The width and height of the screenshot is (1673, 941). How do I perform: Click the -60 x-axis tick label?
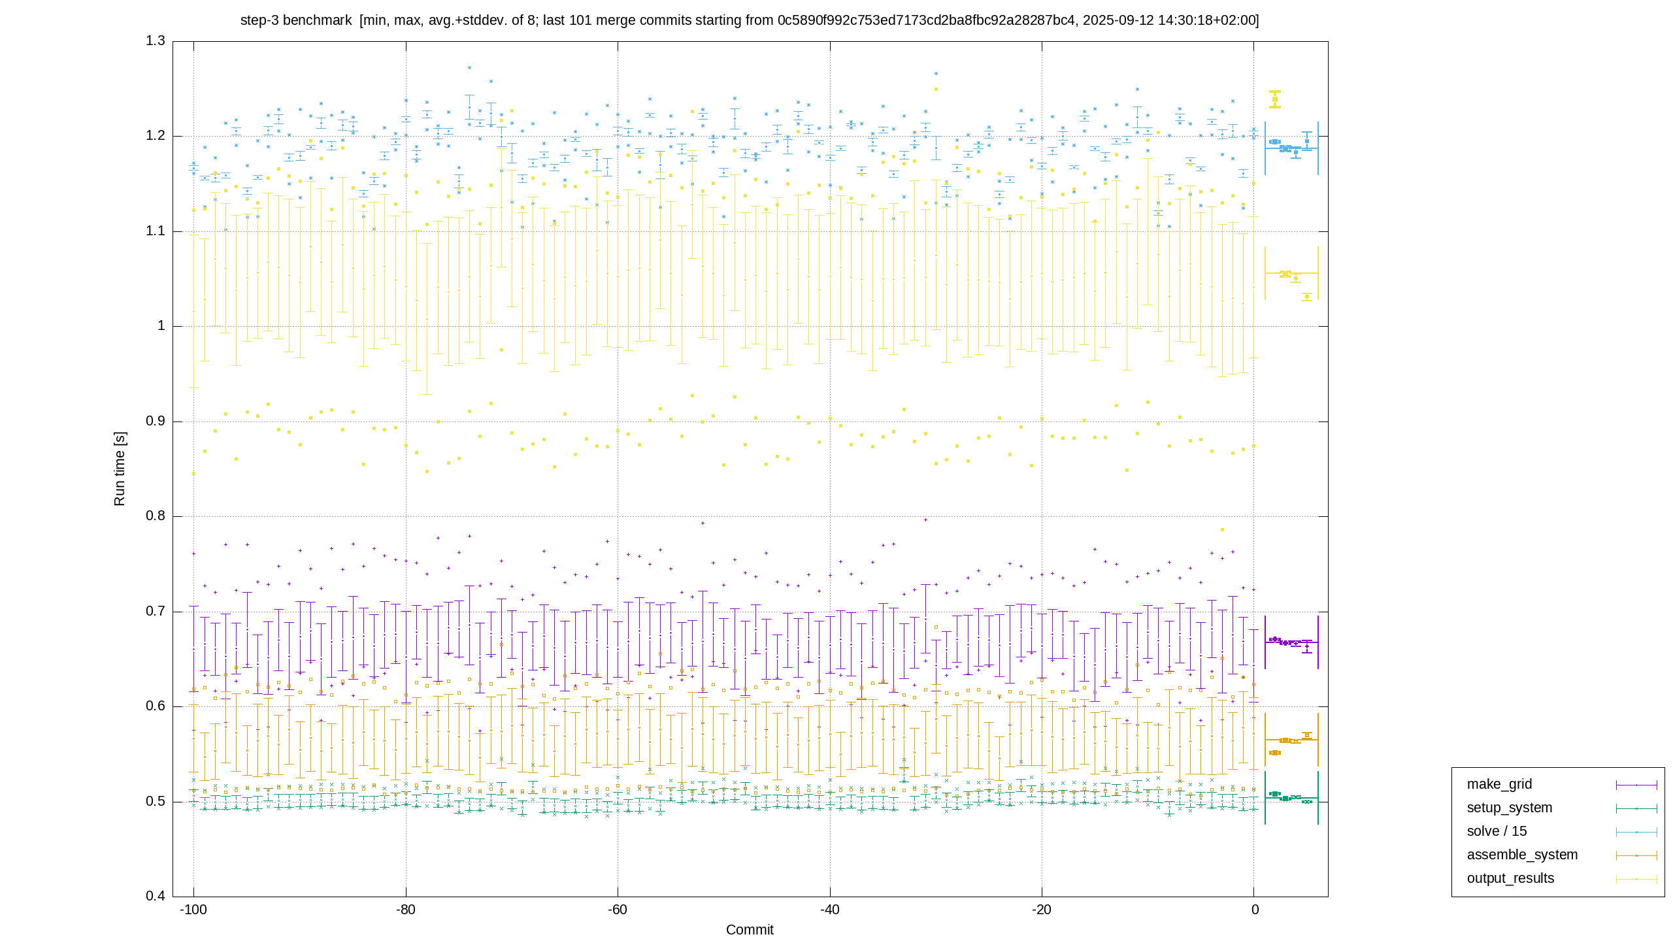pos(618,910)
